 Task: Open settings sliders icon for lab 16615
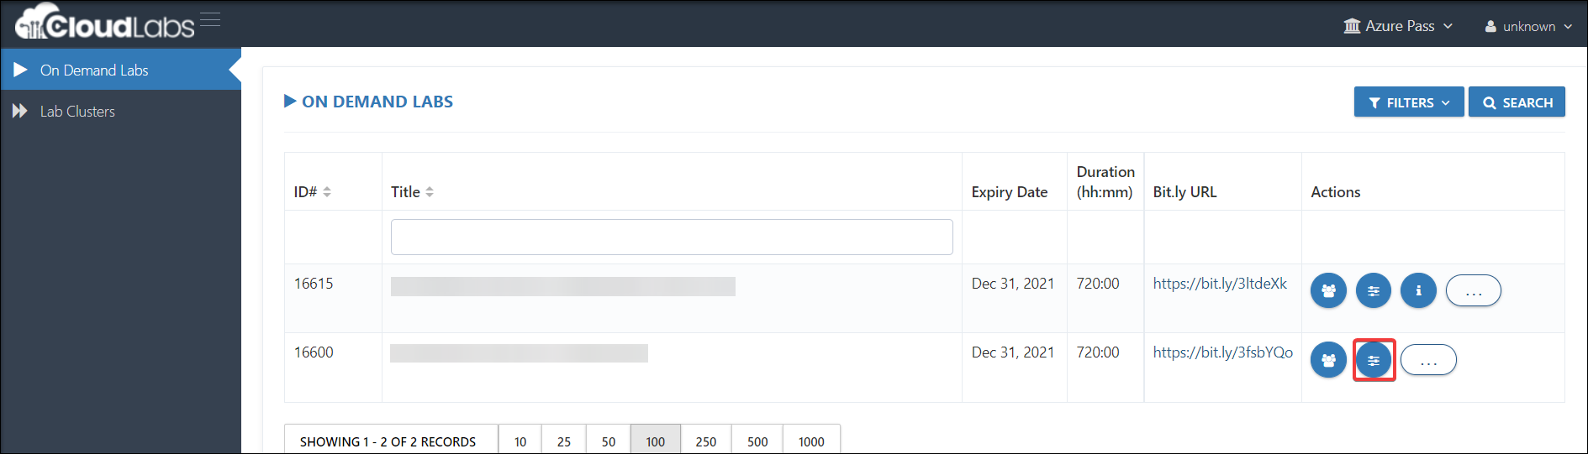[x=1373, y=291]
